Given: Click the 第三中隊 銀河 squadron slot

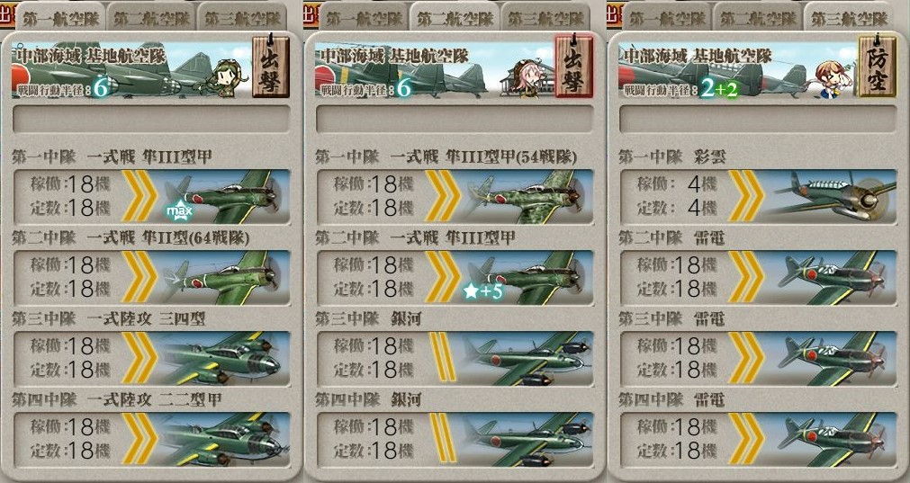Looking at the screenshot, I should 455,359.
